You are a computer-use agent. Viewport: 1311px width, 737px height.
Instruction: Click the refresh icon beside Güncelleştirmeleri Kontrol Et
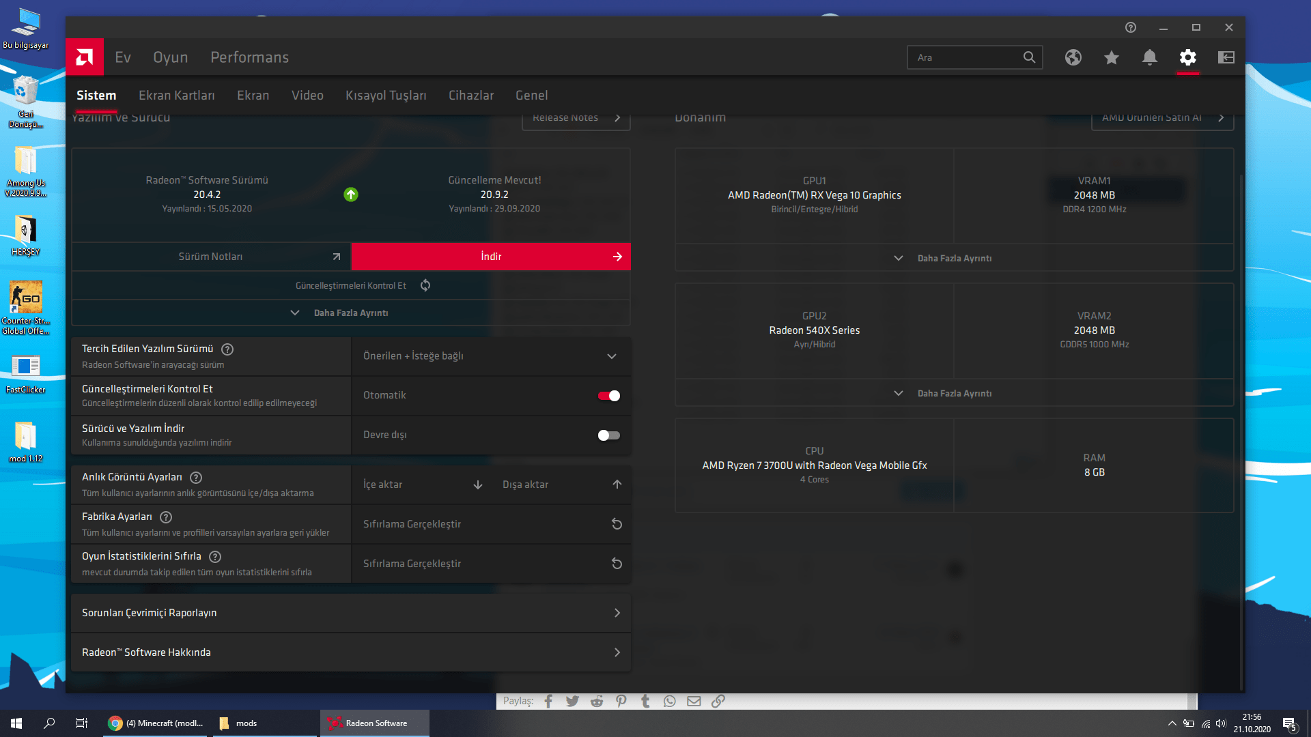coord(425,285)
